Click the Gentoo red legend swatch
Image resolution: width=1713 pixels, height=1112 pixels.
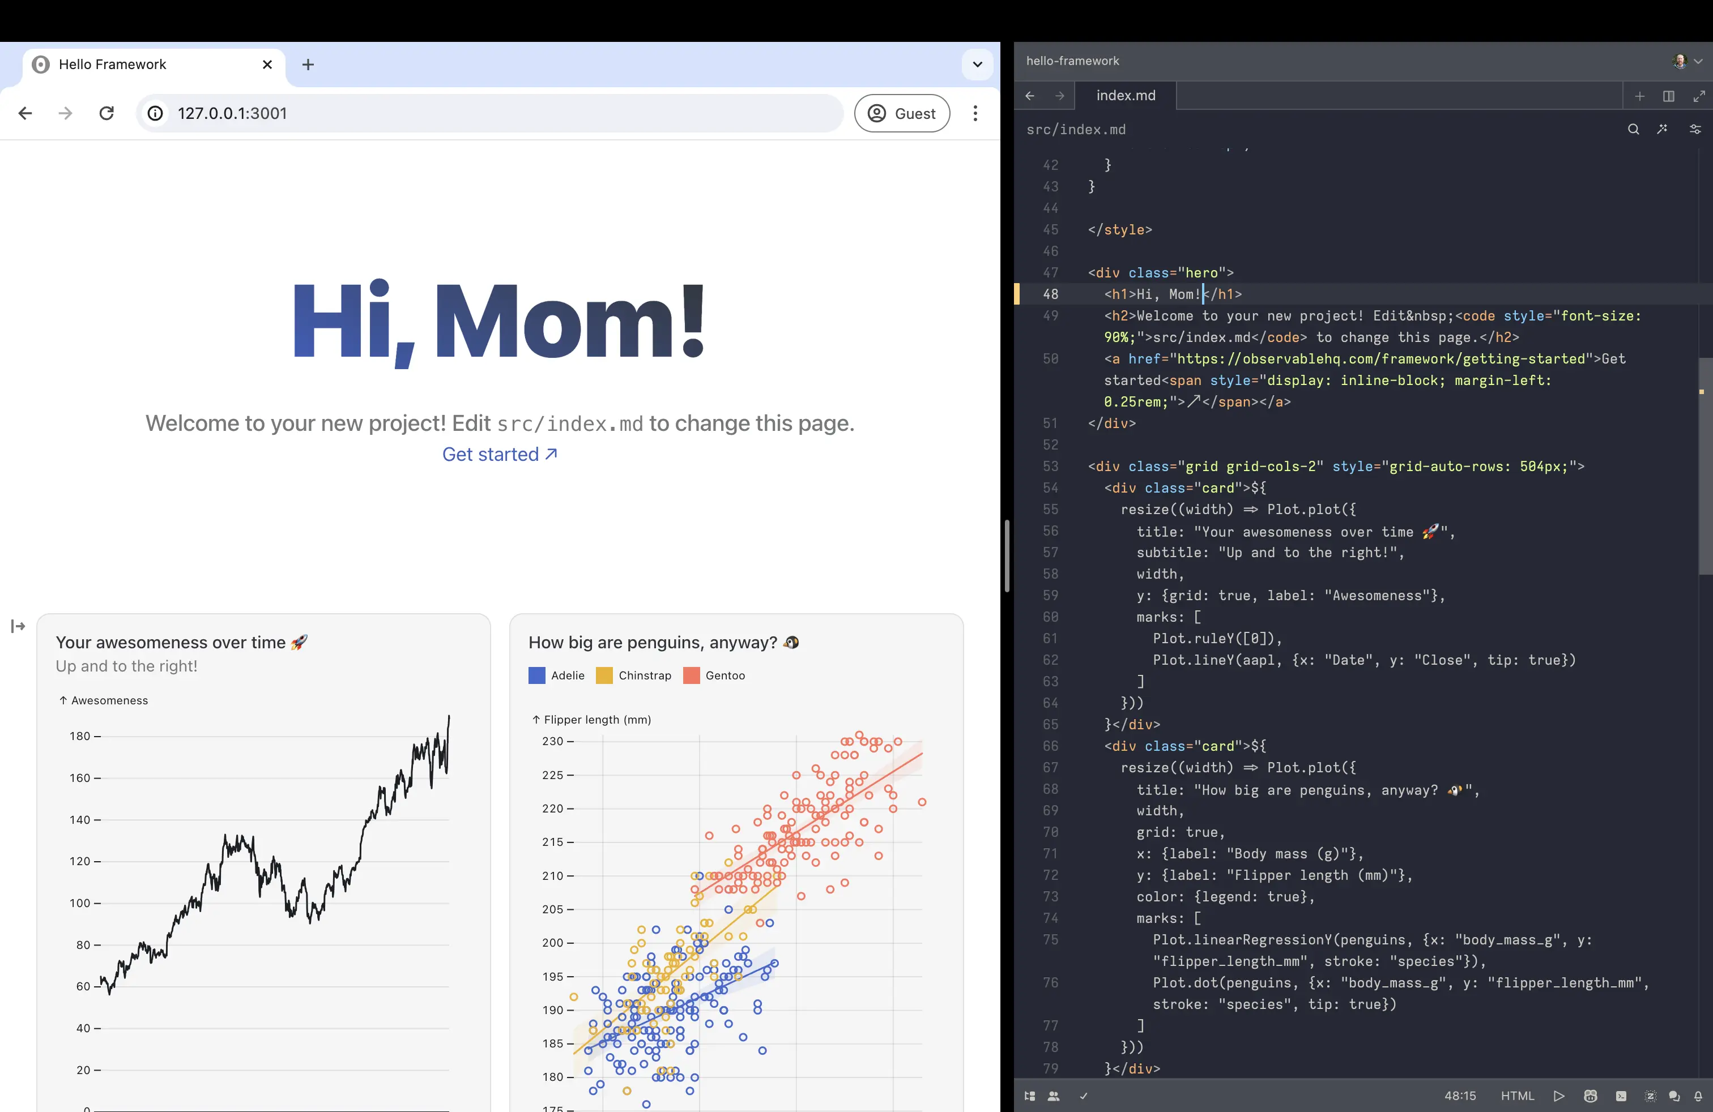[691, 675]
